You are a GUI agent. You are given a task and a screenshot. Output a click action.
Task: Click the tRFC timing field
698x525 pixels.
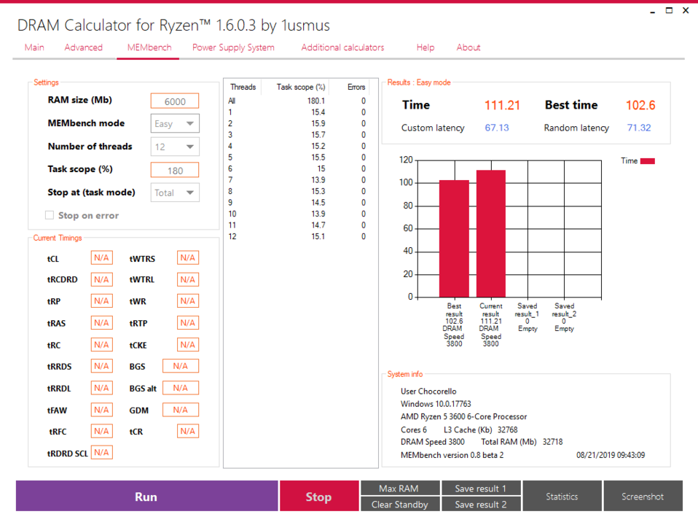[x=101, y=431]
